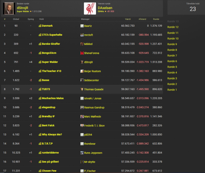205x173 pixels.
Task: Click the avatar icon of Sebbecenter
Action: pos(82,80)
